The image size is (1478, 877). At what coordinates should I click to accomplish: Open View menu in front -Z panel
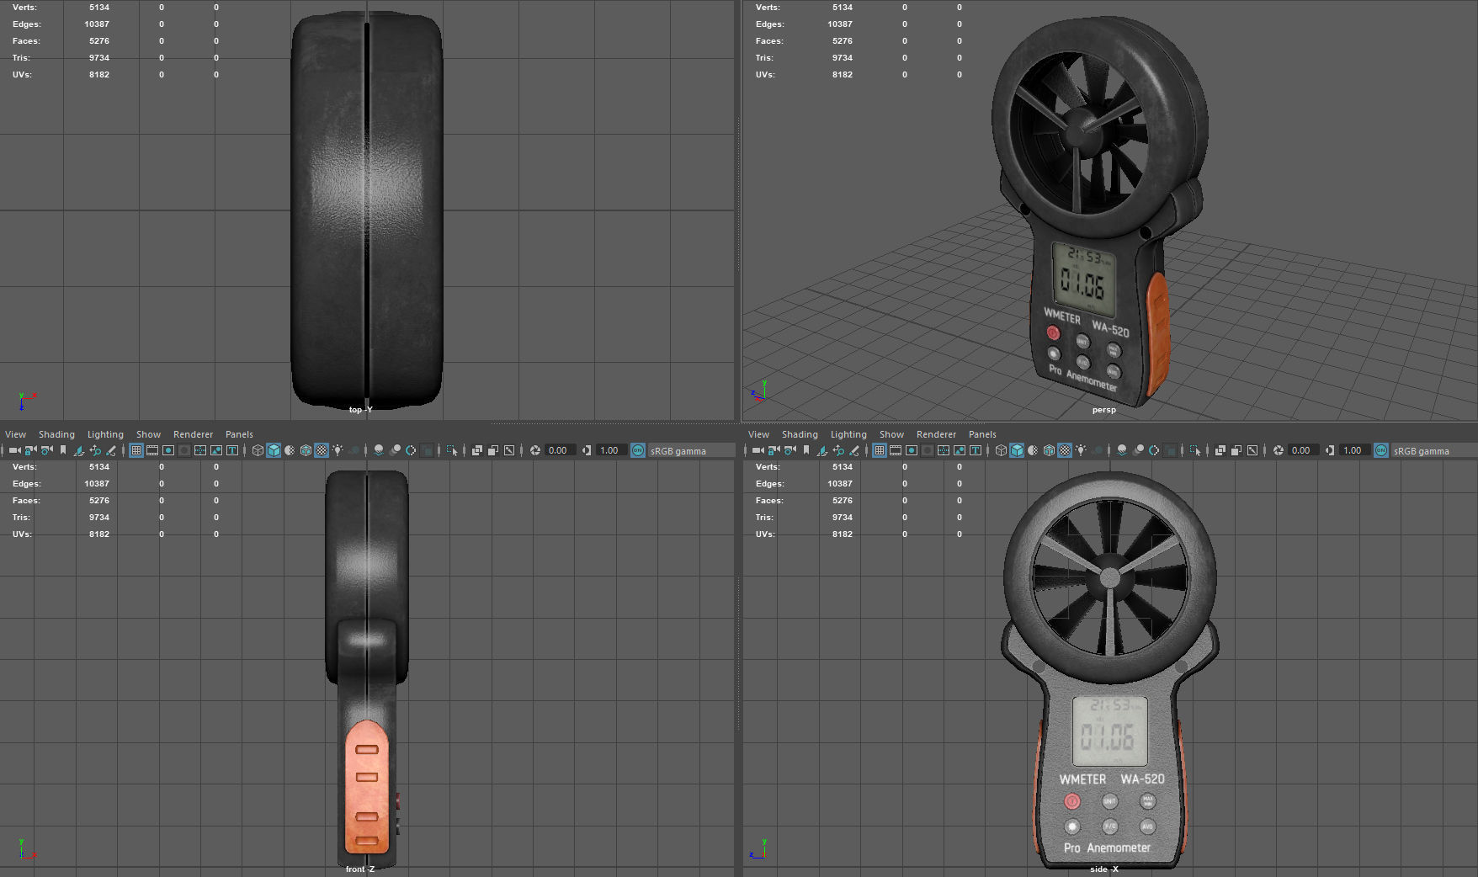point(15,434)
